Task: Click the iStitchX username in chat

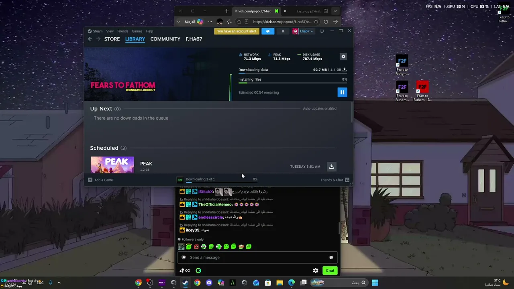Action: pyautogui.click(x=206, y=192)
